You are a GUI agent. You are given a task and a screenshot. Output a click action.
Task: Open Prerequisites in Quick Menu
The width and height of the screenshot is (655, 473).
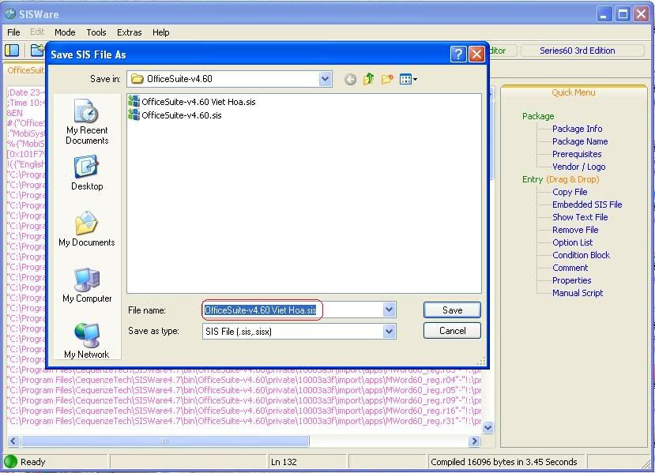577,154
